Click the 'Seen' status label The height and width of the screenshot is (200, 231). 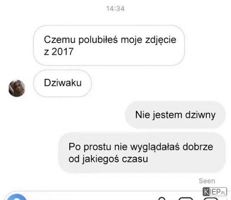(x=207, y=181)
